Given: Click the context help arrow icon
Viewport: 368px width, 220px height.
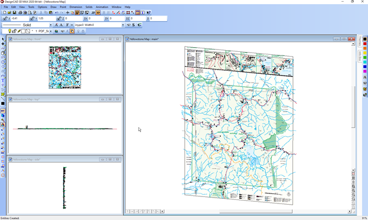Looking at the screenshot, I should pos(149,12).
